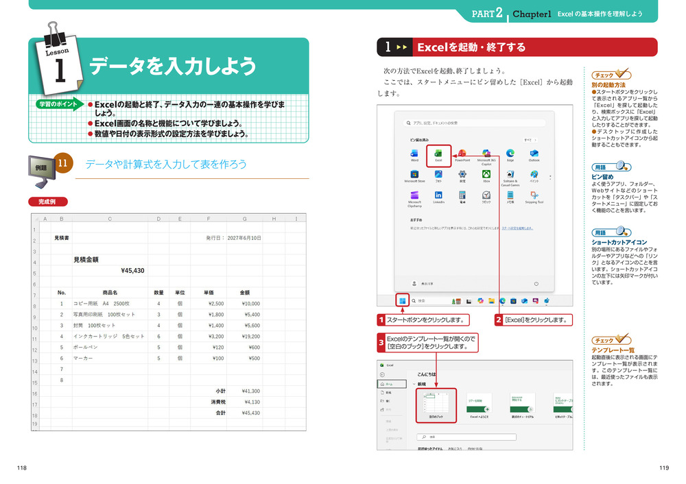This screenshot has width=686, height=484.
Task: Click the Start settings link under おすすめ
Action: click(x=517, y=228)
